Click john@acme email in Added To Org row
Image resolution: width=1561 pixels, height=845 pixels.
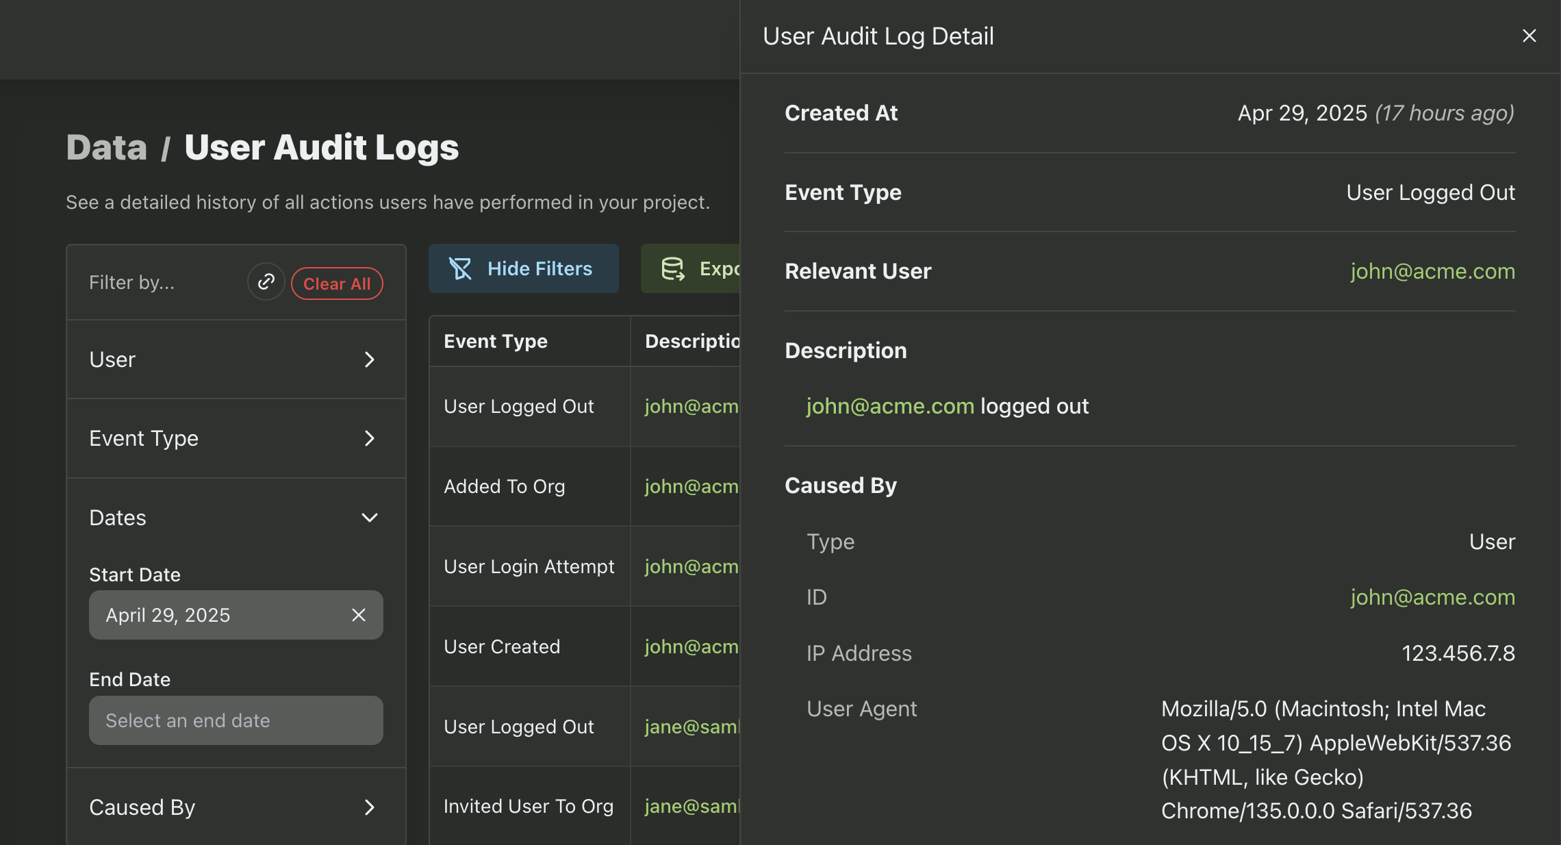tap(691, 486)
